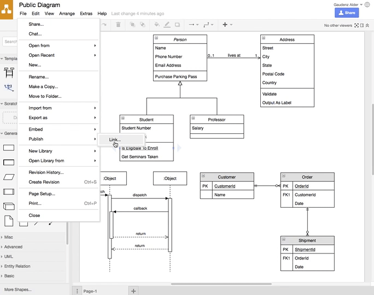The height and width of the screenshot is (295, 374).
Task: Click More Shapes... at sidebar bottom
Action: (18, 290)
